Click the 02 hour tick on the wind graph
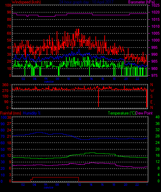 23,79
